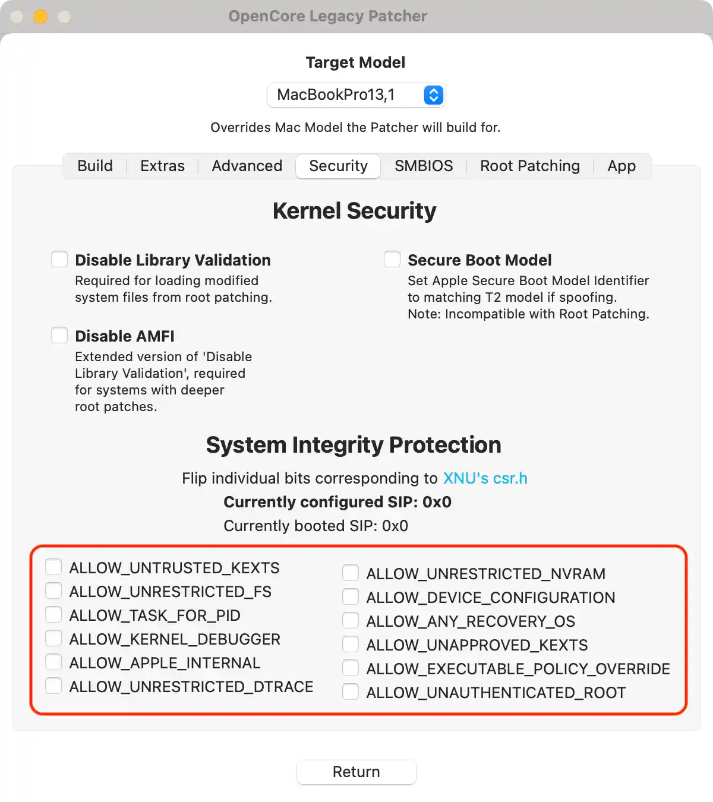Enable ALLOW_UNRESTRICTED_NVRAM checkbox
The height and width of the screenshot is (802, 713).
(x=351, y=573)
